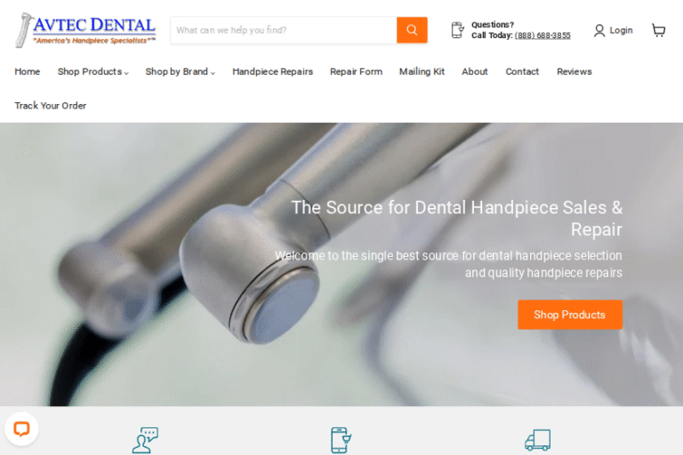Go to the Repair Form page
The height and width of the screenshot is (455, 683).
point(356,72)
